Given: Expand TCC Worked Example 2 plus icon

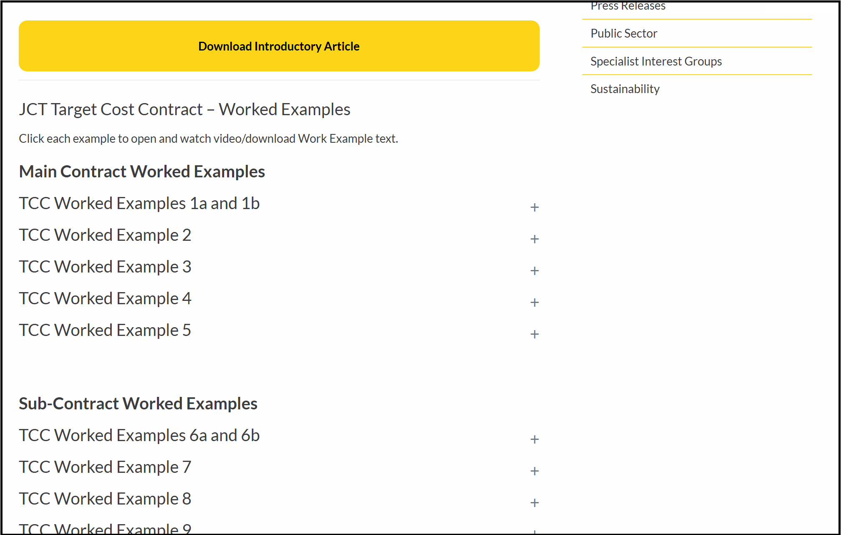Looking at the screenshot, I should (x=534, y=239).
